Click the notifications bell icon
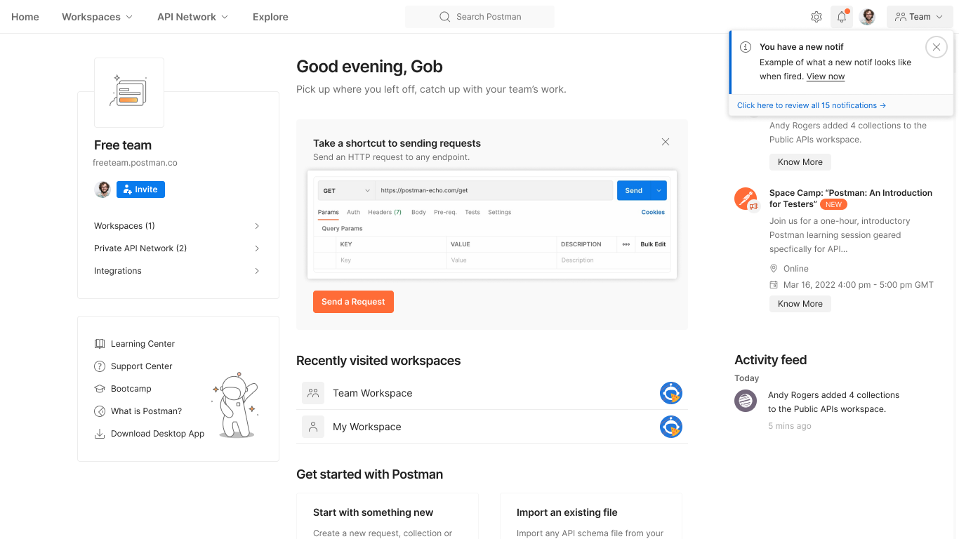This screenshot has width=959, height=539. 841,17
